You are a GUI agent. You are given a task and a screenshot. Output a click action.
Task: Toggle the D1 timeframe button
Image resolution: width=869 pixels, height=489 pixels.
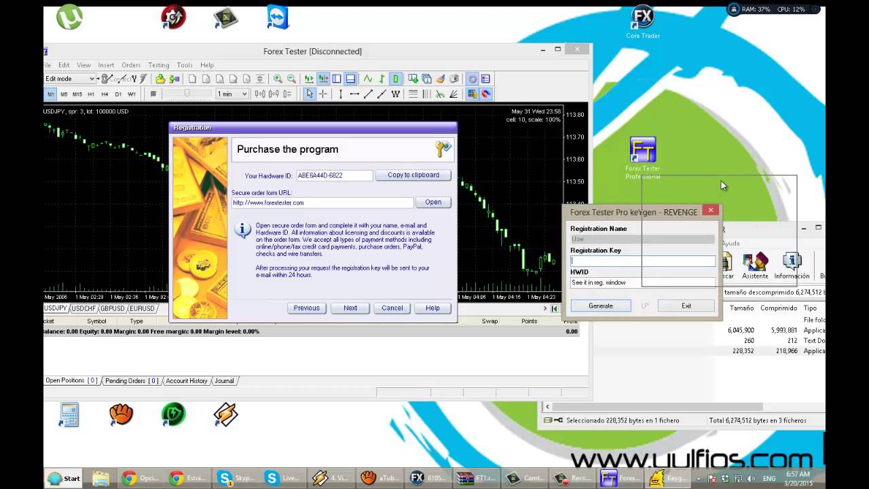tap(118, 94)
